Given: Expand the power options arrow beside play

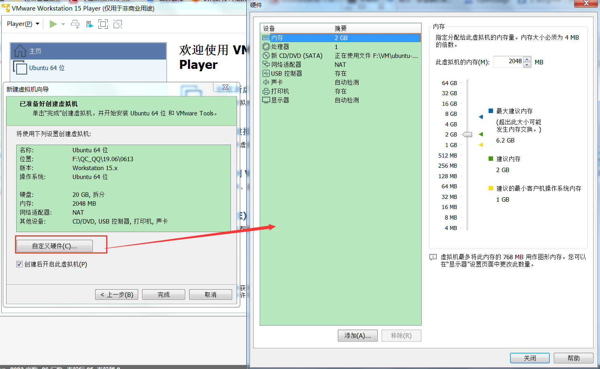Looking at the screenshot, I should pyautogui.click(x=63, y=24).
